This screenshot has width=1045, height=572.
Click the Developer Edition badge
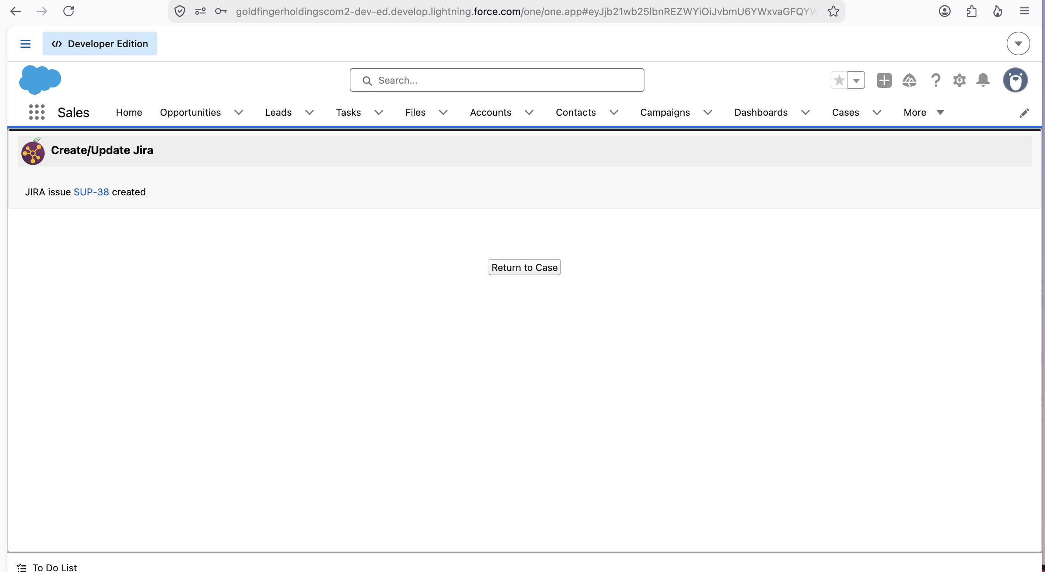point(99,44)
